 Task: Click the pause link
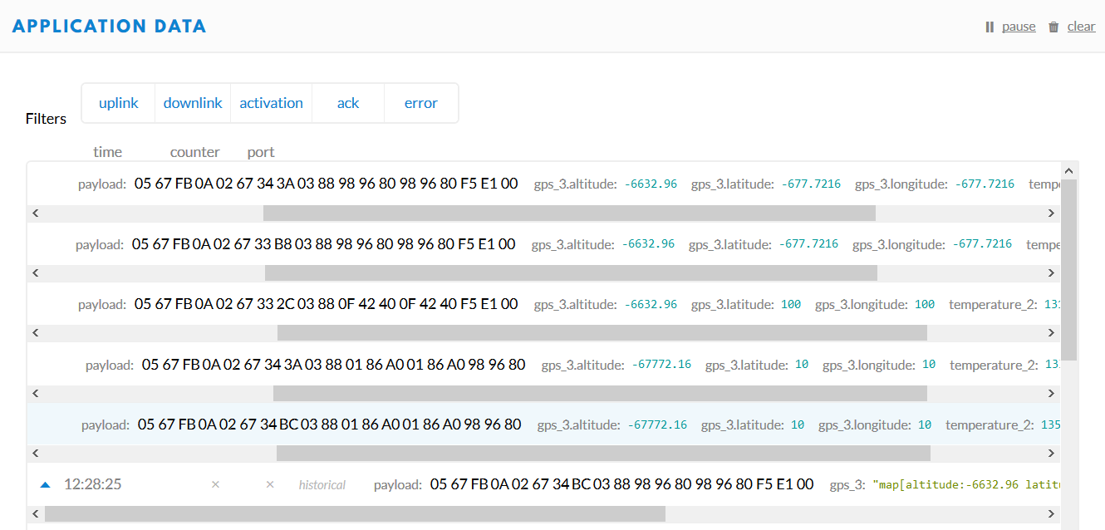(1019, 27)
